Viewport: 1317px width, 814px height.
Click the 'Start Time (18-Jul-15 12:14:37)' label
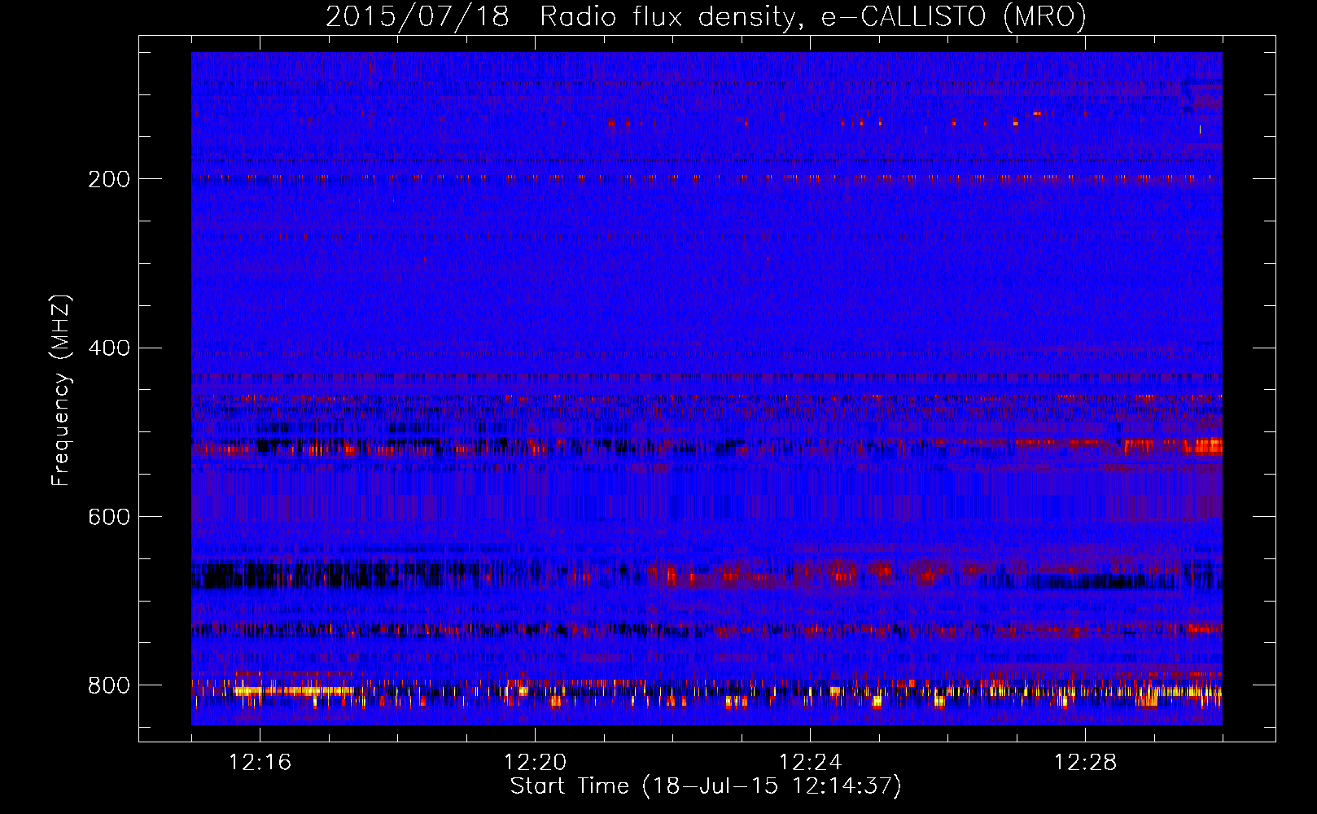706,786
